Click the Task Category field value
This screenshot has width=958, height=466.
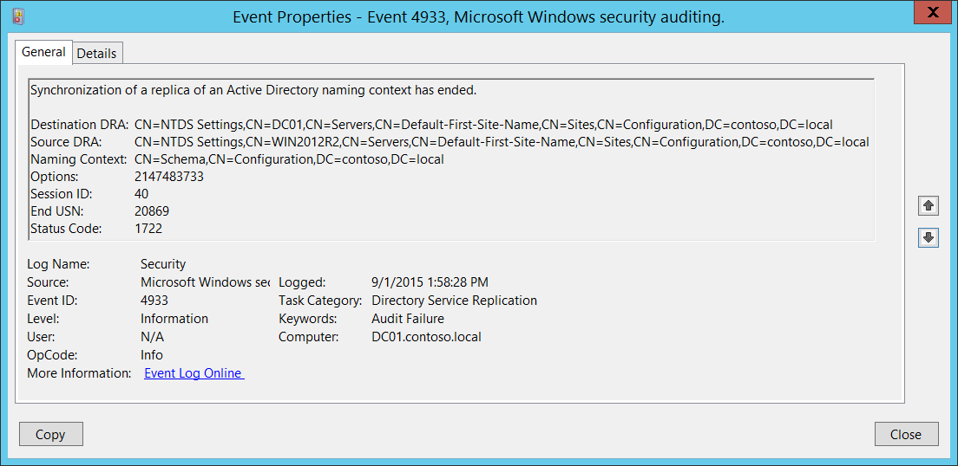[x=454, y=301]
